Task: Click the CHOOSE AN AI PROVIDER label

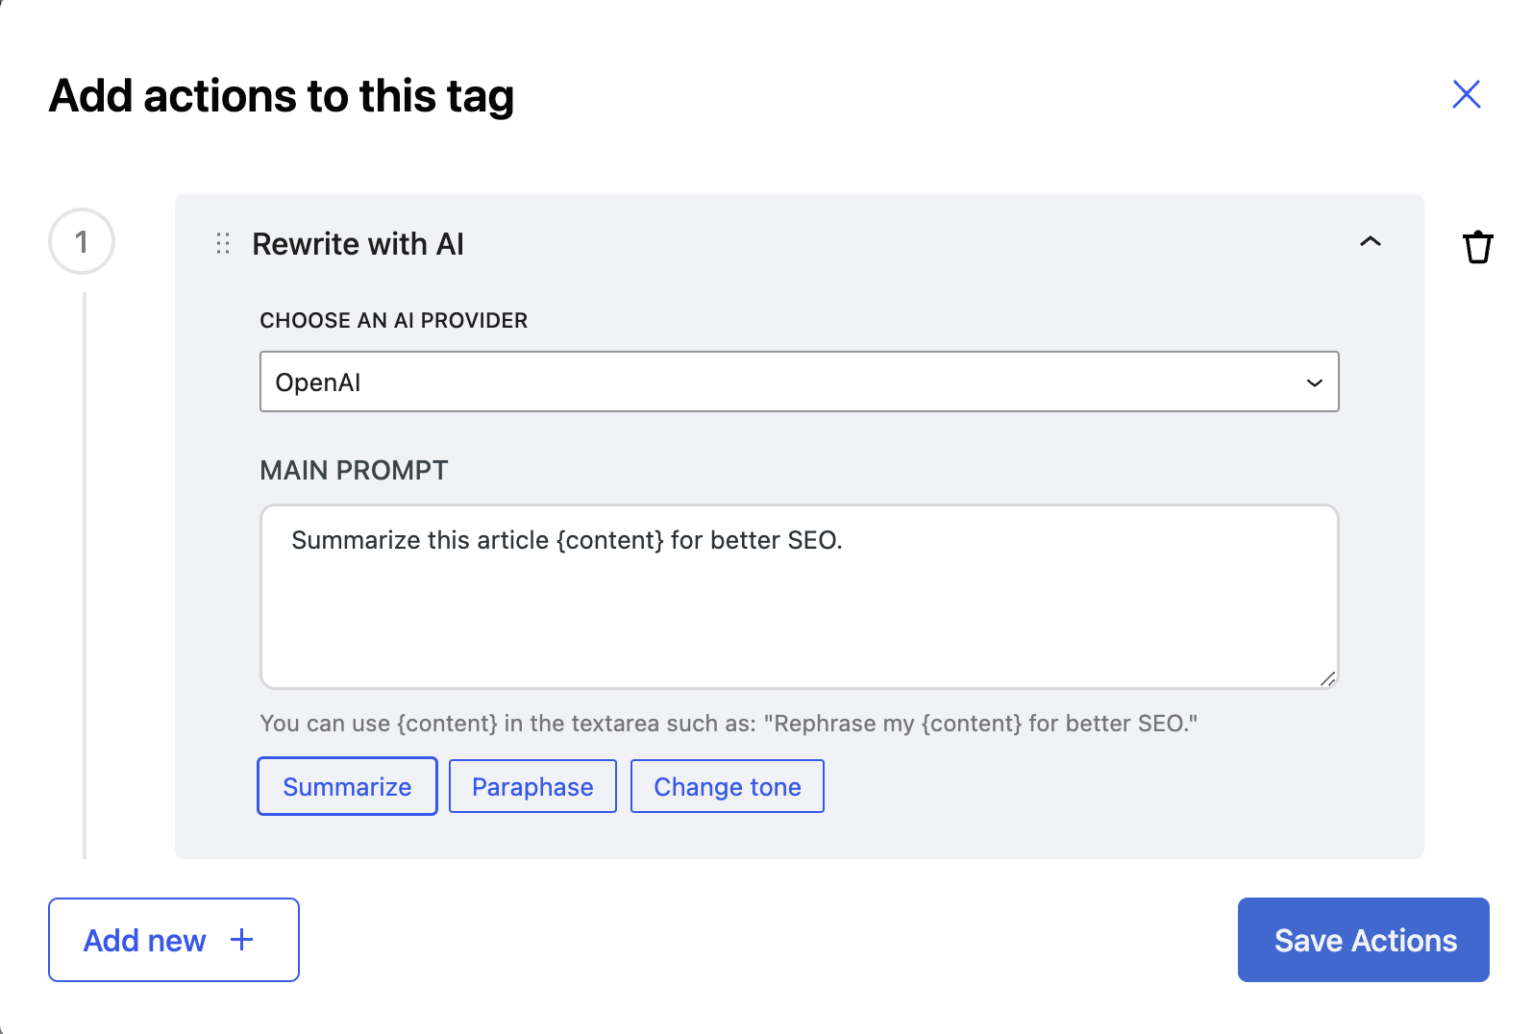Action: pyautogui.click(x=393, y=320)
